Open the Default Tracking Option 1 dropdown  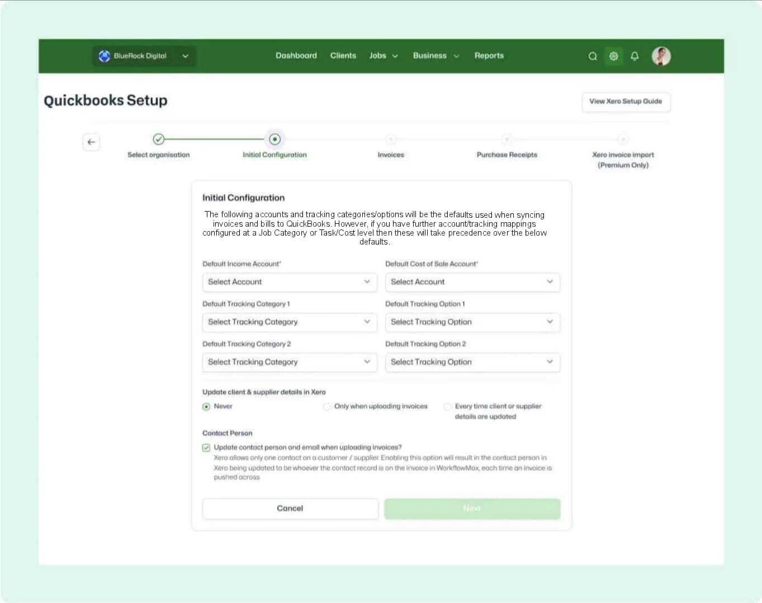click(472, 322)
